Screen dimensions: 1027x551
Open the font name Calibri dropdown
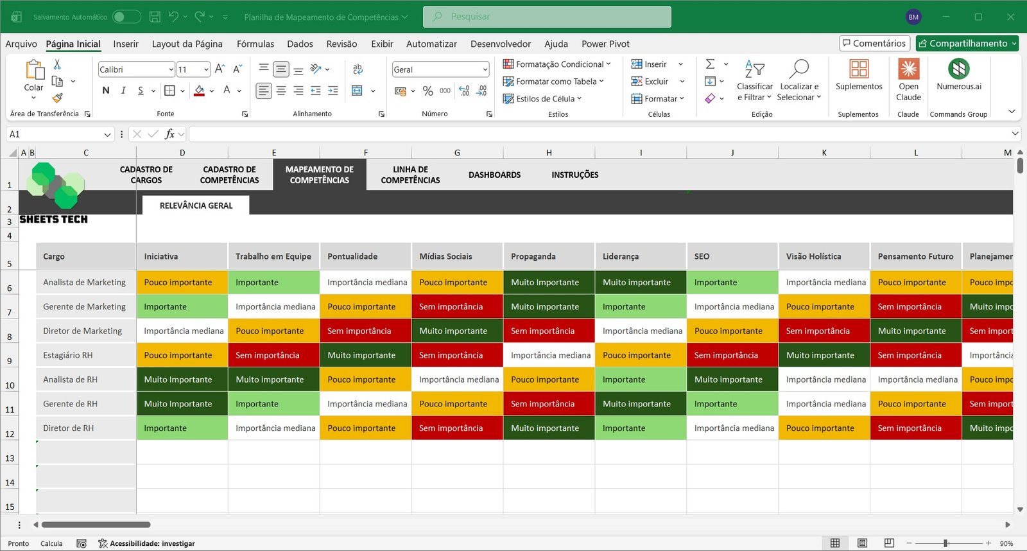(171, 69)
